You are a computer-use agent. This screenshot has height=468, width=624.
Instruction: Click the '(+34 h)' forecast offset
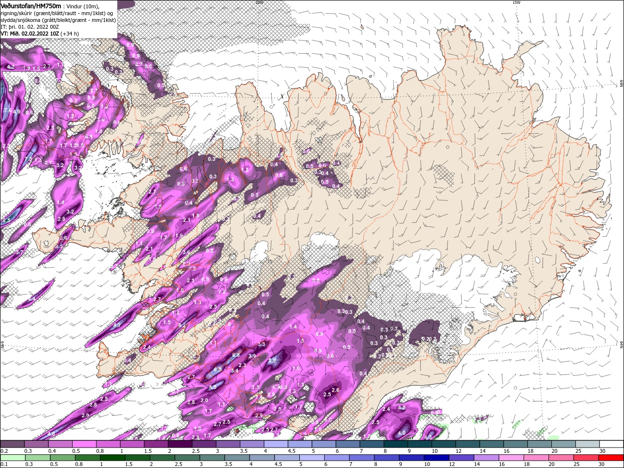(70, 34)
